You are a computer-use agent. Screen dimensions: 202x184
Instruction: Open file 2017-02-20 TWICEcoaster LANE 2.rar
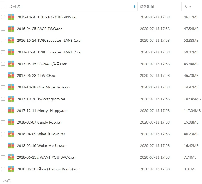[x=49, y=52]
